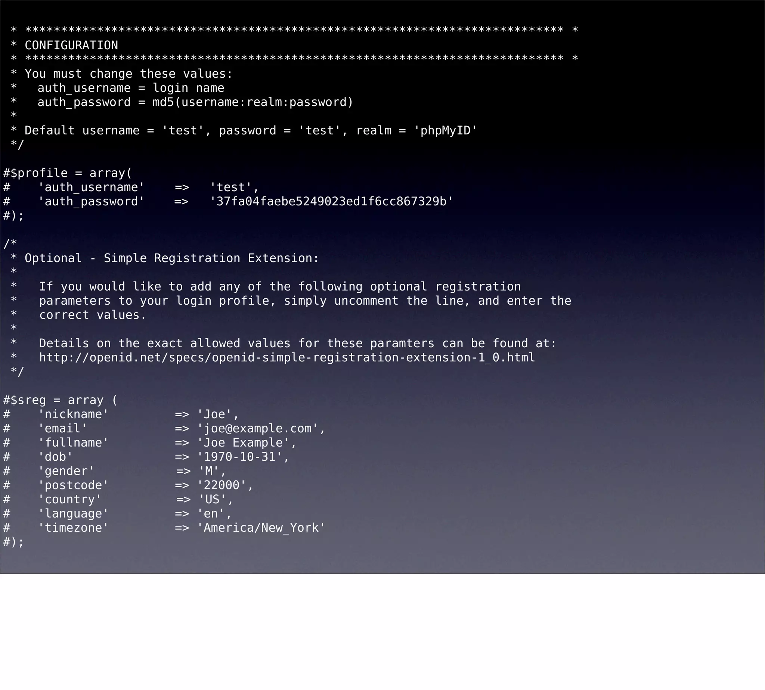Click the 'fullname' key
Screen dimensions: 765x690
pos(74,443)
